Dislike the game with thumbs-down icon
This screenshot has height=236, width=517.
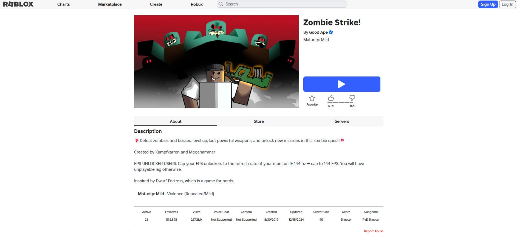pyautogui.click(x=352, y=98)
